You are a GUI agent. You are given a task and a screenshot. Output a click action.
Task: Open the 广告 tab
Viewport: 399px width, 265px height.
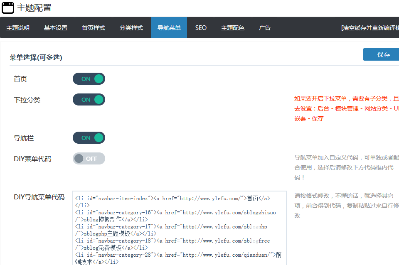265,28
